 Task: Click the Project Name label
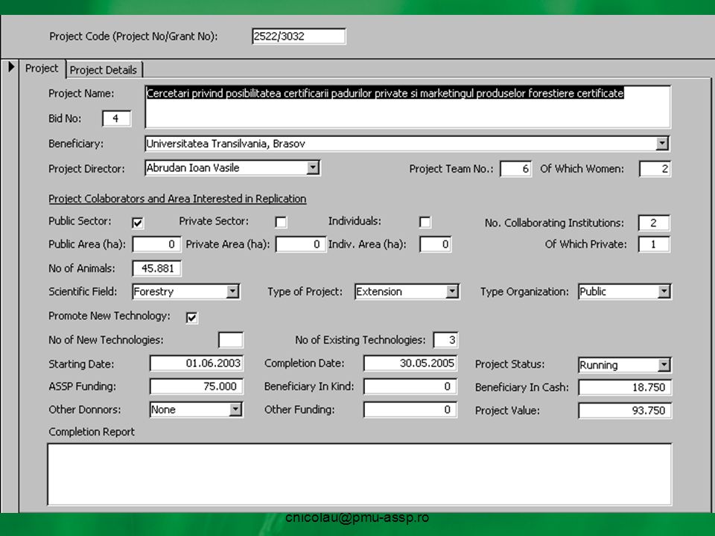[81, 94]
